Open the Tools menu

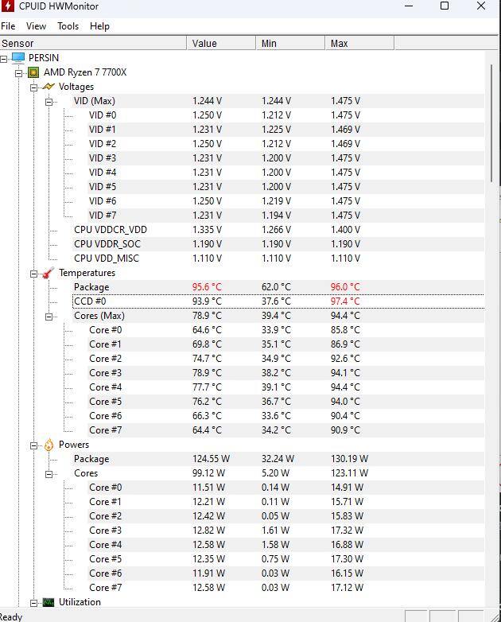point(68,26)
